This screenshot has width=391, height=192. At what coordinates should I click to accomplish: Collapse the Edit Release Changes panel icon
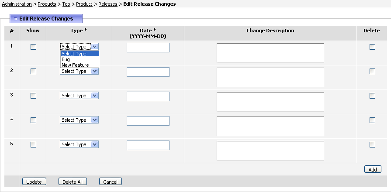click(15, 19)
